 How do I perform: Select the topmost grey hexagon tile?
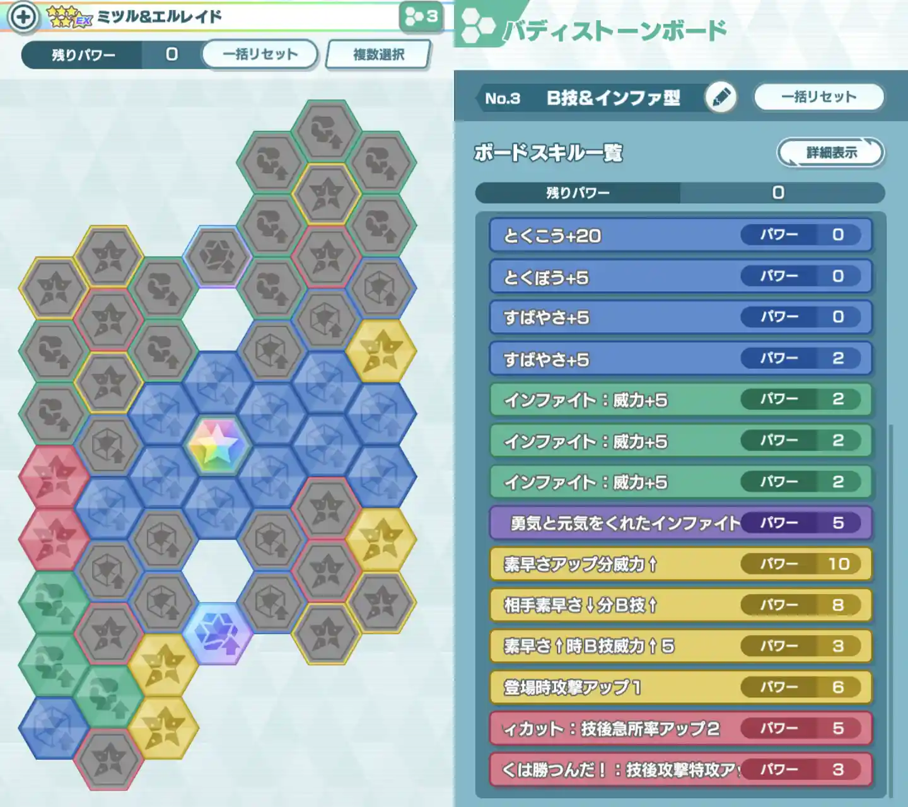(327, 131)
